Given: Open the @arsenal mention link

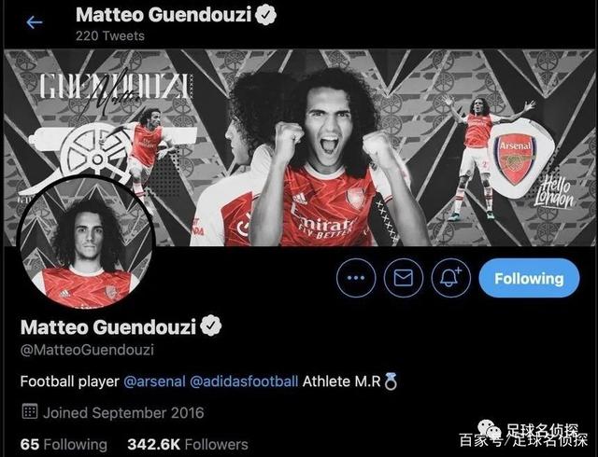Looking at the screenshot, I should [x=155, y=381].
